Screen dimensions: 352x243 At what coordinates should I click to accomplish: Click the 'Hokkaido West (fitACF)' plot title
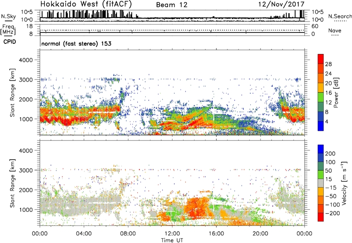tap(86, 4)
